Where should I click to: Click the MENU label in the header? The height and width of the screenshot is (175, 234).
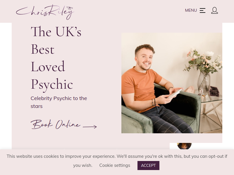click(x=191, y=10)
